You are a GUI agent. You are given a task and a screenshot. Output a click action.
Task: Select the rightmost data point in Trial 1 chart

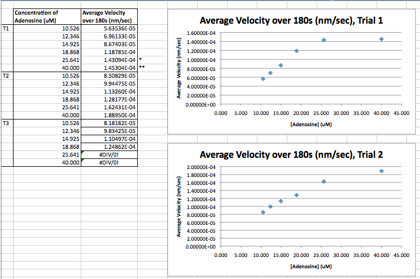[382, 39]
